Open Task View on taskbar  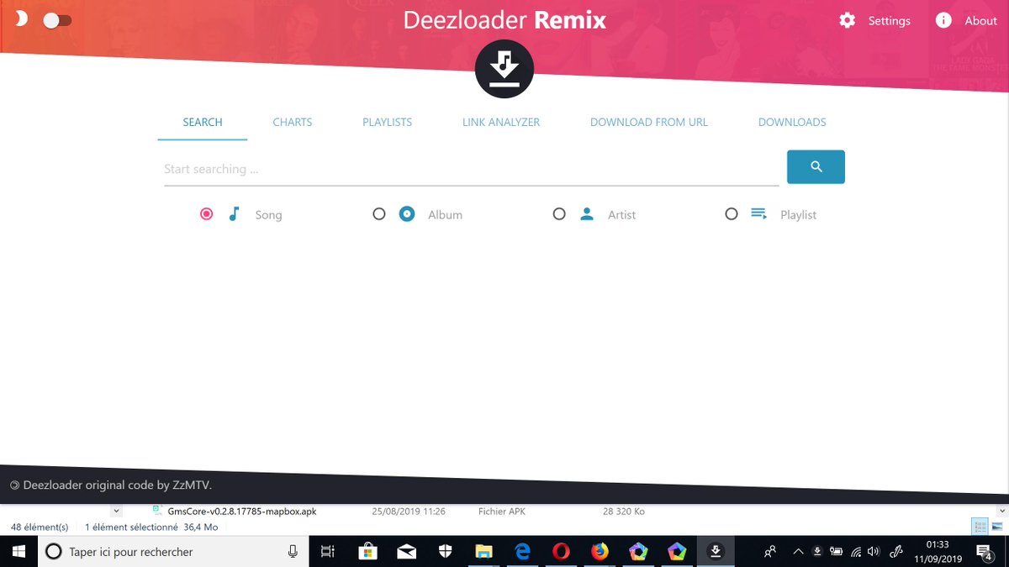coord(328,552)
